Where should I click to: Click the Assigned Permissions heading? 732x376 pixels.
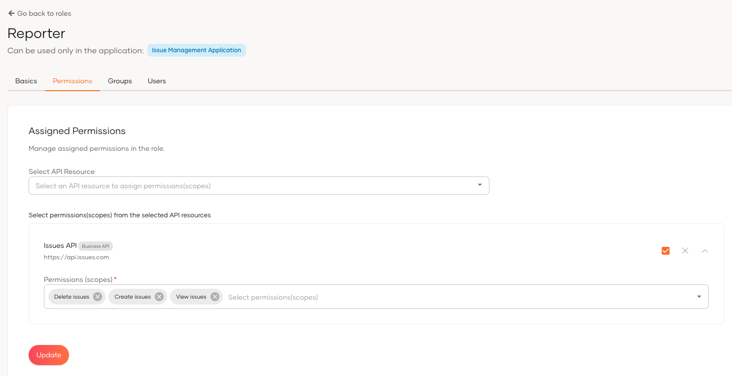click(77, 131)
